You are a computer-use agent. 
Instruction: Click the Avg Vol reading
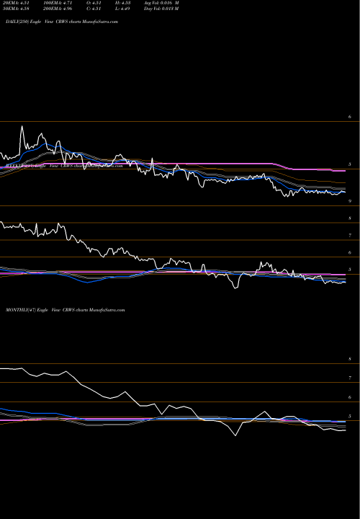click(161, 3)
